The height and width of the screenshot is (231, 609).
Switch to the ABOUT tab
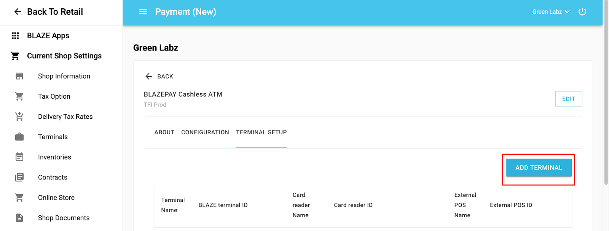click(164, 132)
